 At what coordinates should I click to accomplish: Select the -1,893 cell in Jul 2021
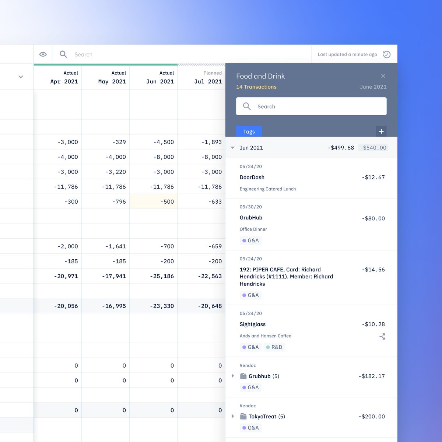(x=201, y=142)
